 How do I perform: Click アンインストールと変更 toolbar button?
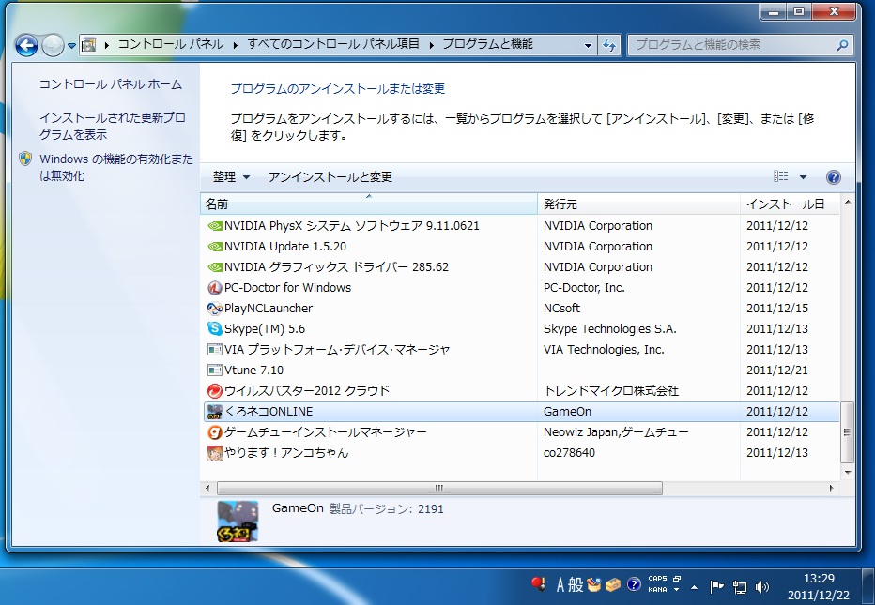tap(330, 177)
